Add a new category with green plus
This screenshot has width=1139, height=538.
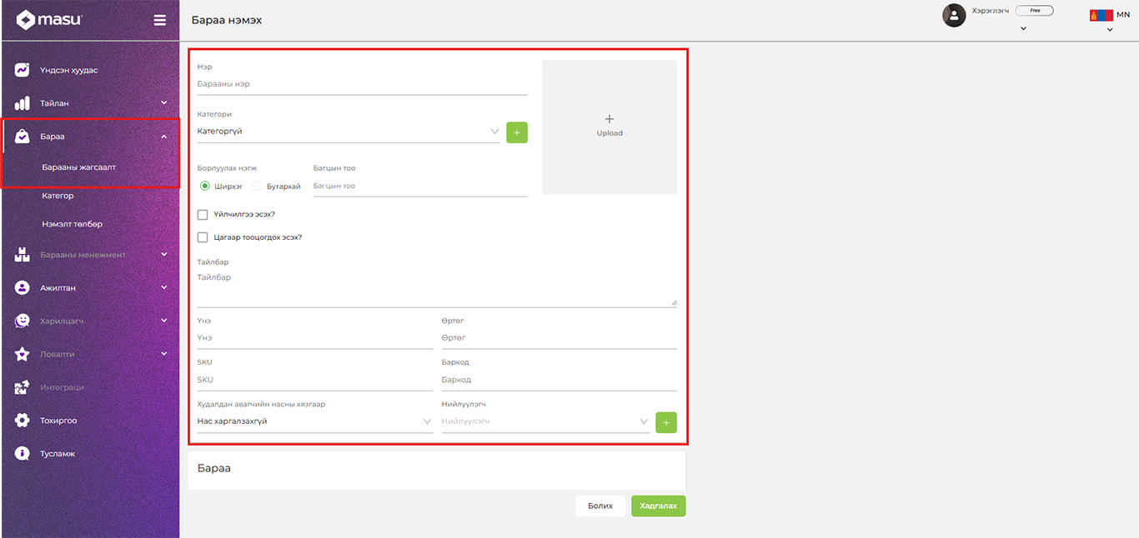[x=517, y=132]
